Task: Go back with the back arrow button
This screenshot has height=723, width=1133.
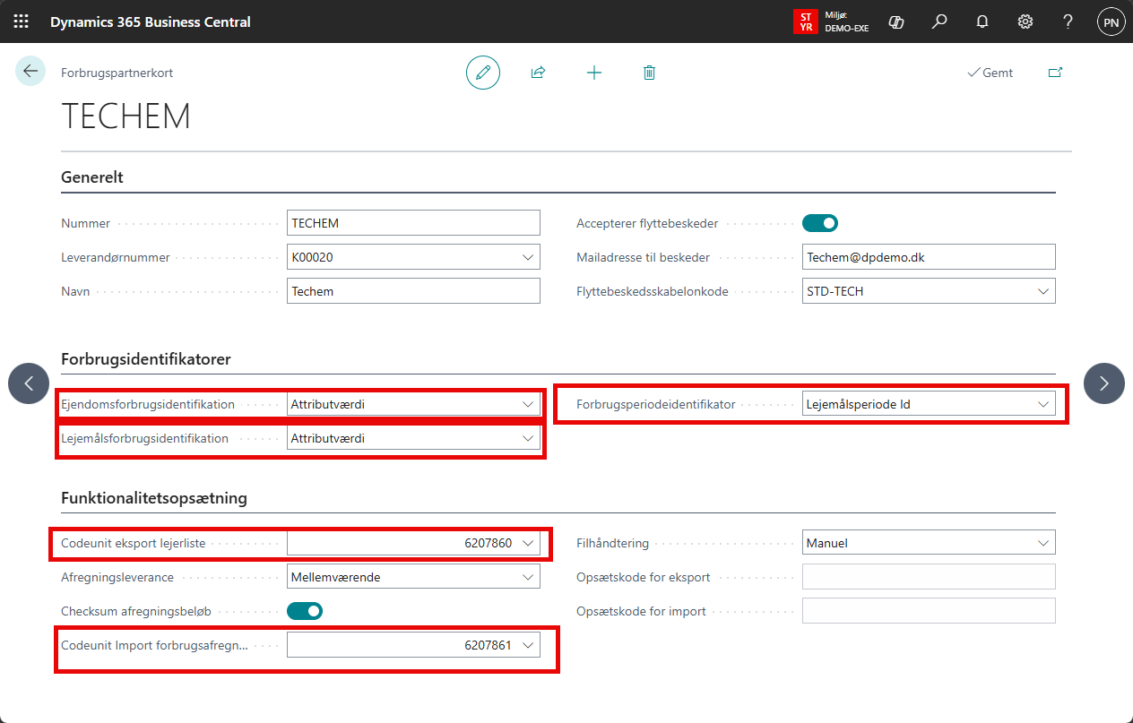Action: tap(30, 72)
